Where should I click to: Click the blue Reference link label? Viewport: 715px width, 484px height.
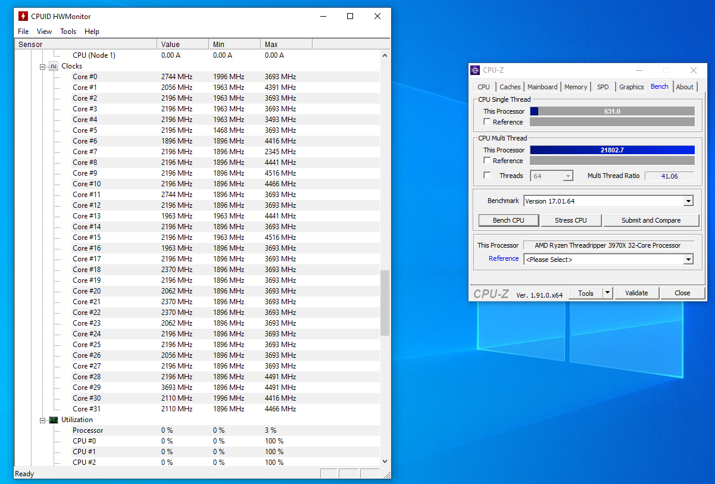[504, 258]
